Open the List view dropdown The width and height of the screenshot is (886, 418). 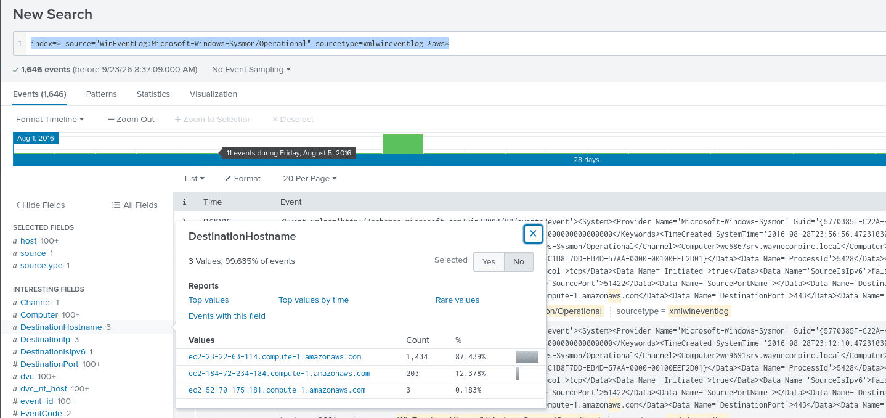coord(195,178)
